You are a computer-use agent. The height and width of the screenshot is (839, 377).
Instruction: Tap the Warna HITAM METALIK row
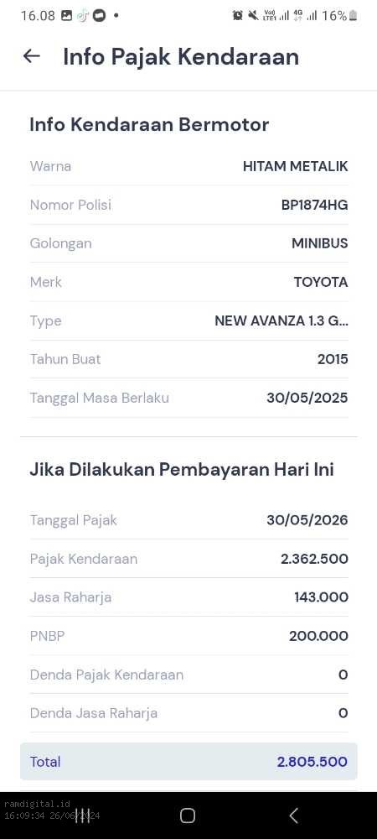pos(188,166)
